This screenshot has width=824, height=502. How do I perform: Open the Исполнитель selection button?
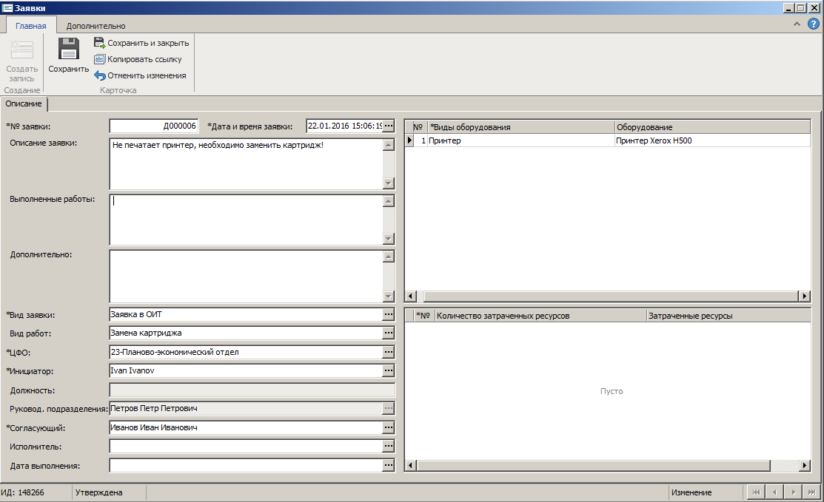[389, 447]
